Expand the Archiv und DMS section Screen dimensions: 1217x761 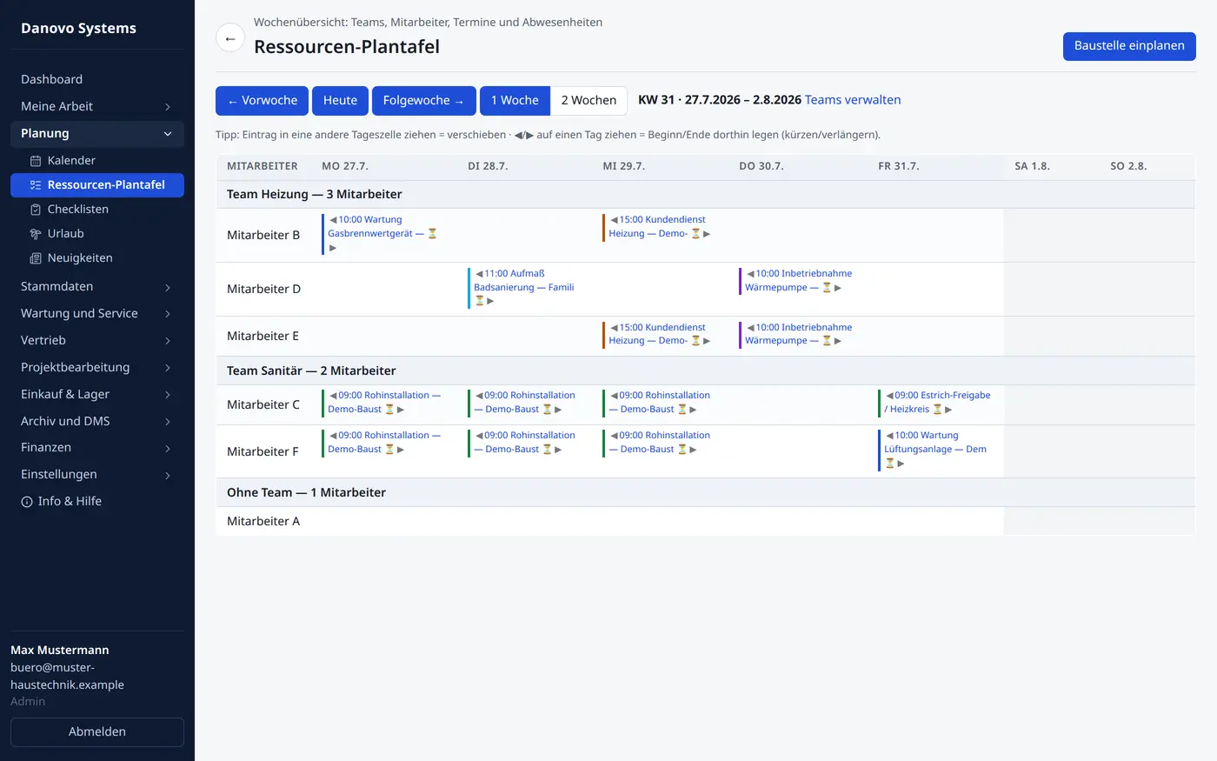click(97, 422)
